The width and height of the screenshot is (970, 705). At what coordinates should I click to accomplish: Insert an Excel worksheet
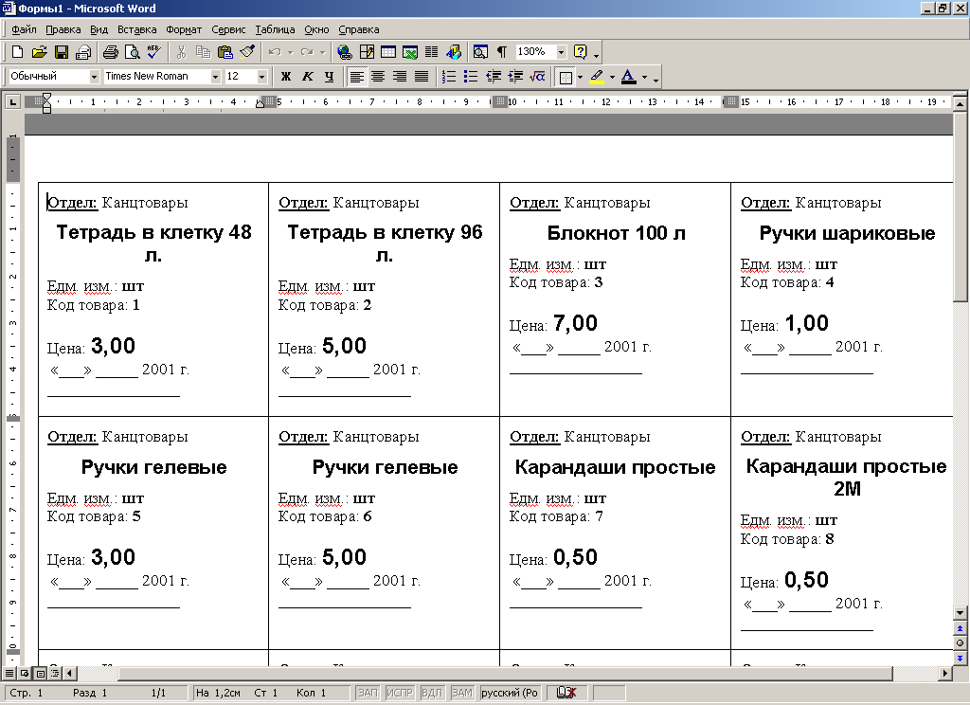tap(409, 52)
